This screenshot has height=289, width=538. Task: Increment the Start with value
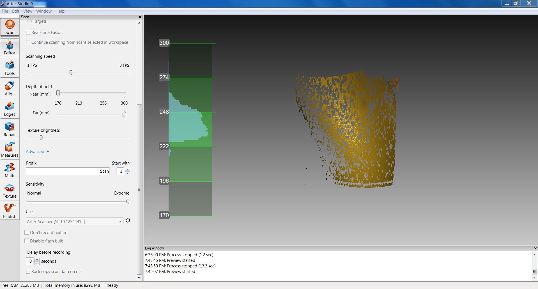(x=128, y=169)
